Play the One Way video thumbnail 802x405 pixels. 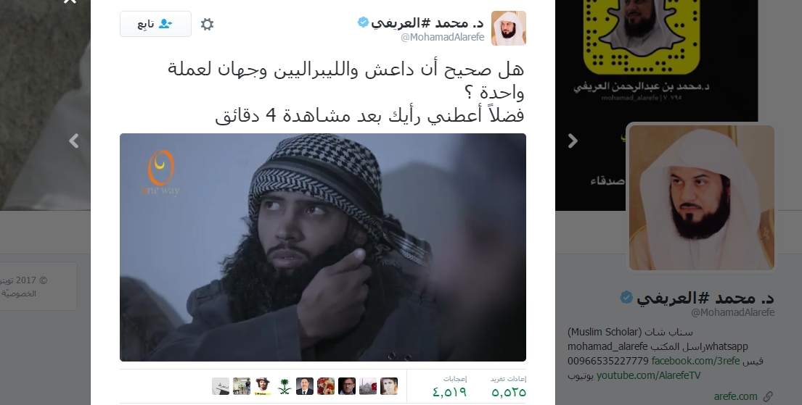tap(323, 247)
